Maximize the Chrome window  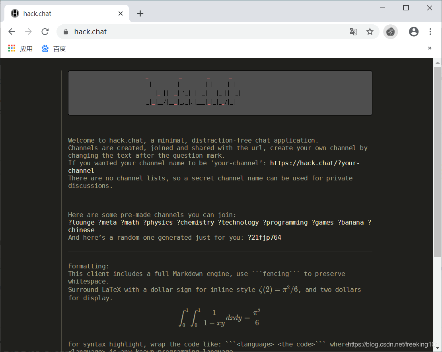tap(406, 8)
